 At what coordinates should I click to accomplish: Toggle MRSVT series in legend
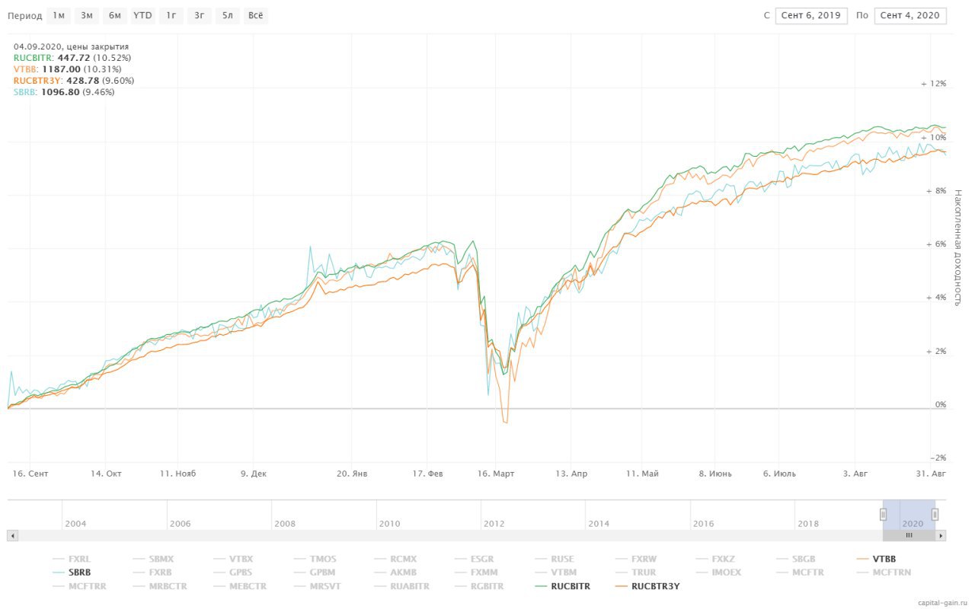(x=317, y=586)
